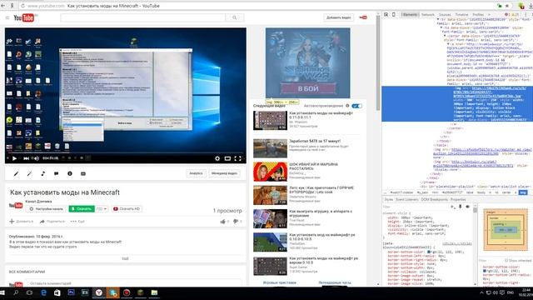
Task: Add video to playlist with plus icon
Action: (22, 222)
